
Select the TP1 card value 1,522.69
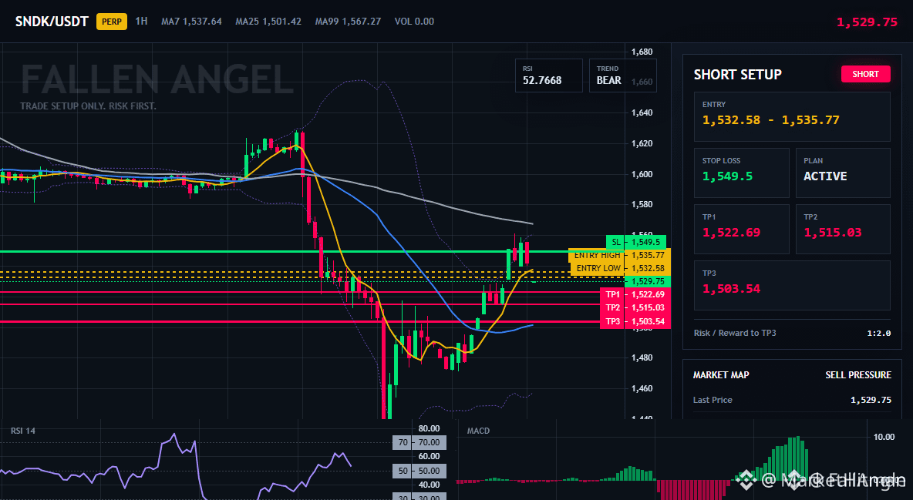731,233
